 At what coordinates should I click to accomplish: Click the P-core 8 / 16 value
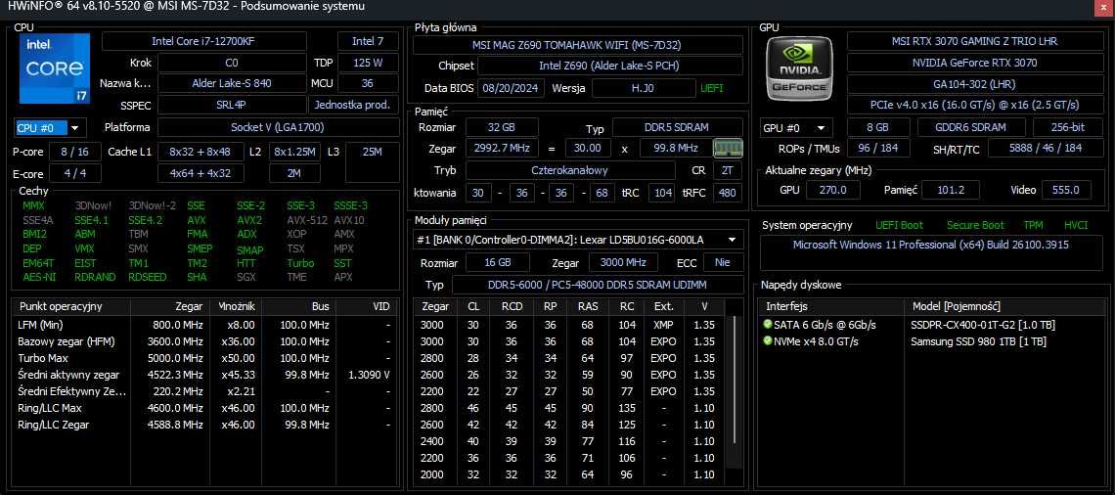[75, 152]
